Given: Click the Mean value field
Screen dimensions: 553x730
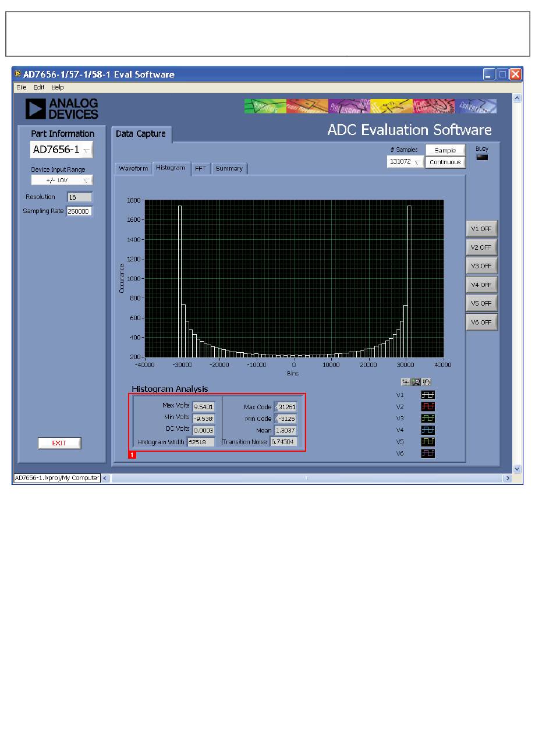Looking at the screenshot, I should click(285, 430).
